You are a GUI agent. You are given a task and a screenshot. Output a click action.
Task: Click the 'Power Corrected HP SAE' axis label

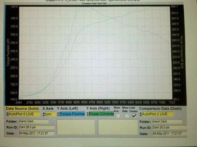coord(182,52)
